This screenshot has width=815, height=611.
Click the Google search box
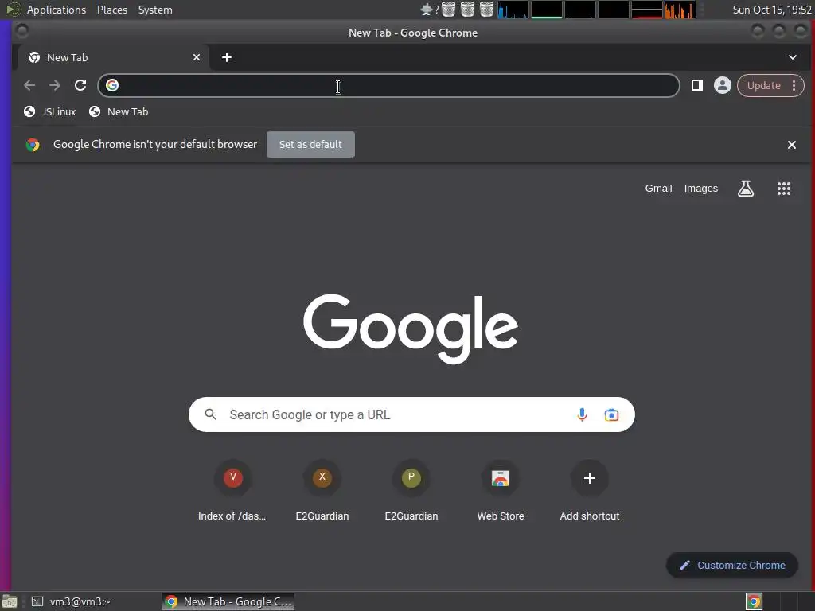pyautogui.click(x=411, y=414)
